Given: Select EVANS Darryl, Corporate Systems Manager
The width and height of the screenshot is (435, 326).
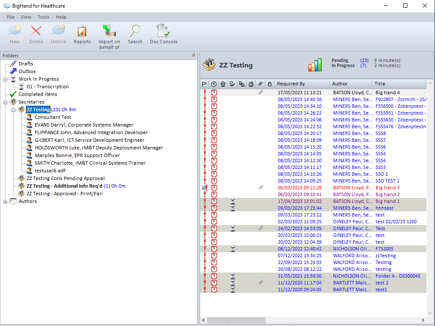Looking at the screenshot, I should [x=84, y=125].
